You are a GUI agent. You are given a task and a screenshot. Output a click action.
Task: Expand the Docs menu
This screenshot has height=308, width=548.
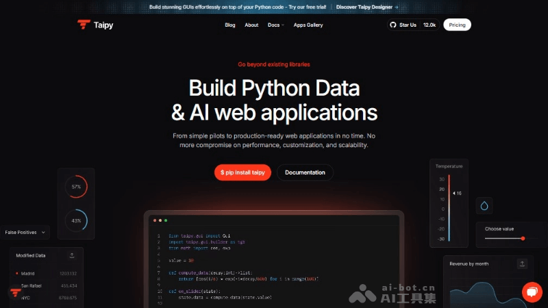coord(276,25)
